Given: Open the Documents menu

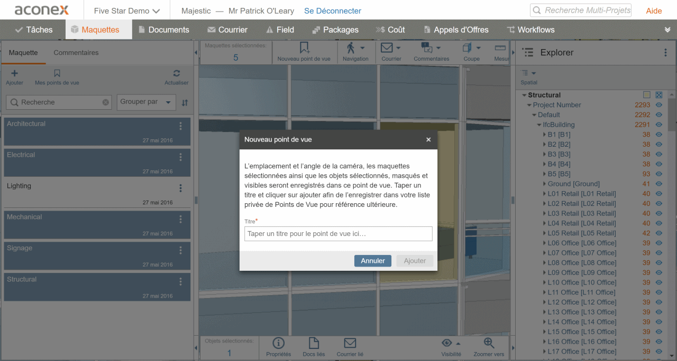Looking at the screenshot, I should click(x=163, y=30).
